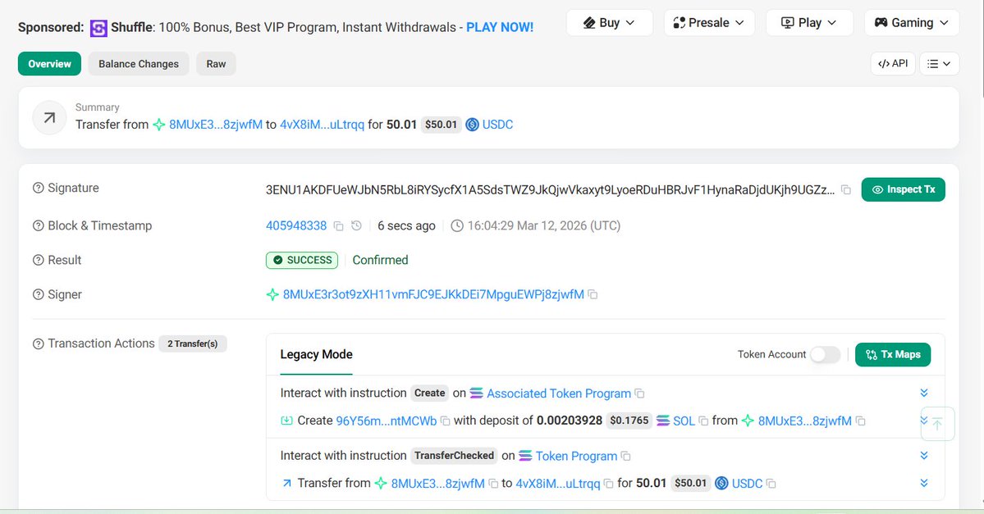Open 4vX8iM...uLtrqq recipient link in Summary
The height and width of the screenshot is (514, 984).
(x=322, y=125)
